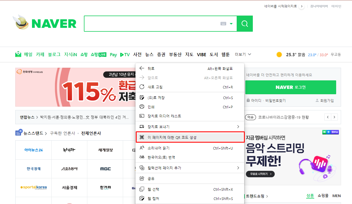Open Naver TV link
Viewport: 352px width, 204px height.
click(x=125, y=54)
